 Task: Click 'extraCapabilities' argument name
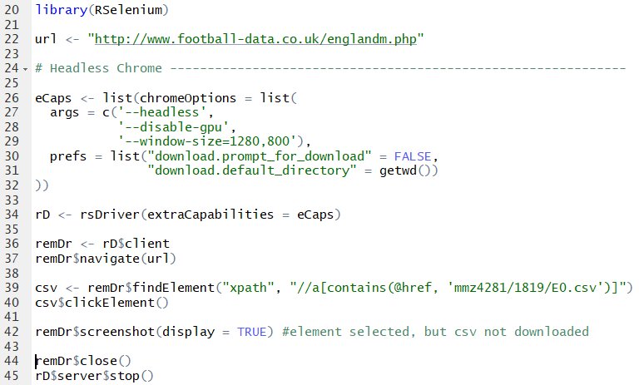pyautogui.click(x=211, y=215)
